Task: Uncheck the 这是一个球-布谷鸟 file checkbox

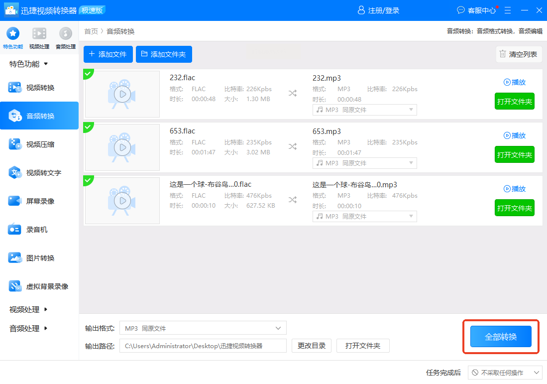Action: pos(88,180)
